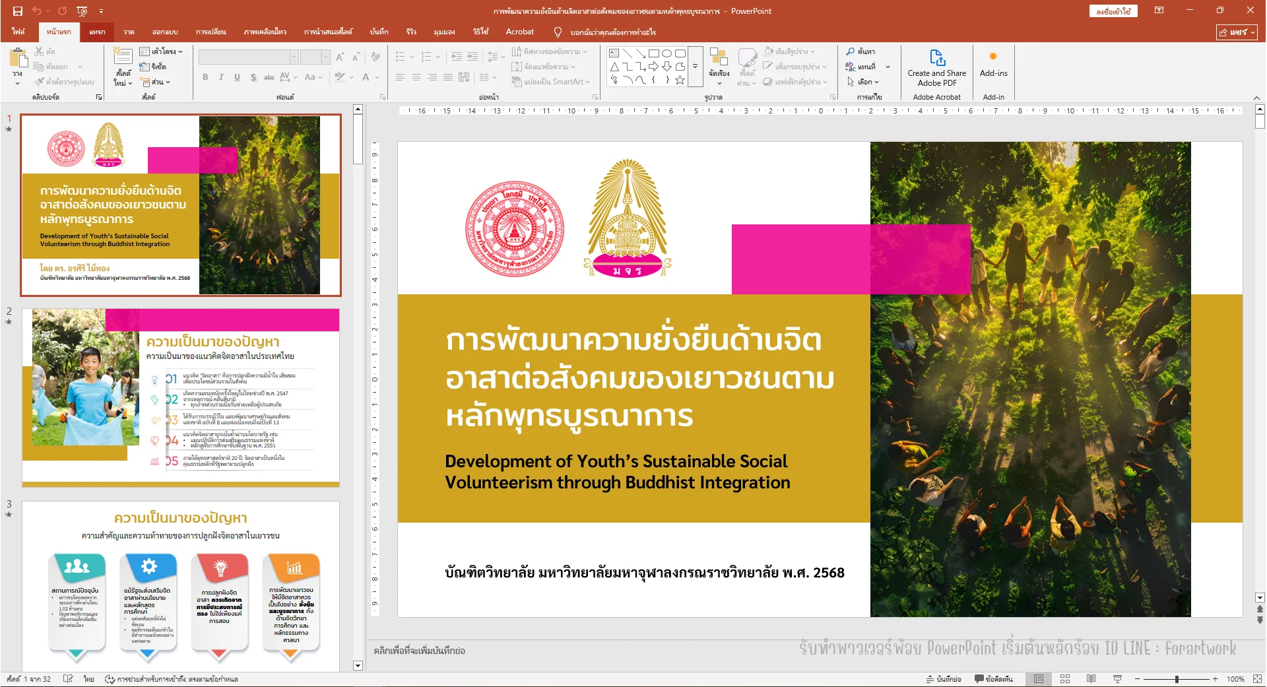Click the Save icon in quick access toolbar
The image size is (1267, 687).
(x=18, y=11)
